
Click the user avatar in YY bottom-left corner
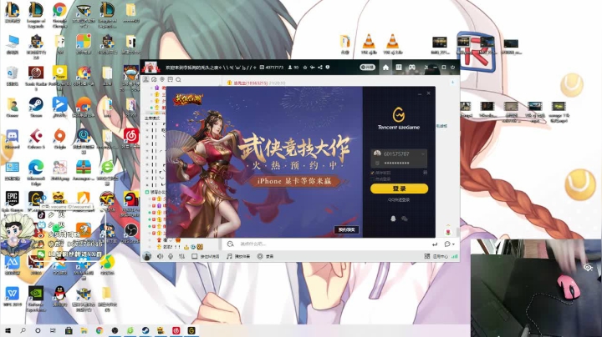(146, 256)
